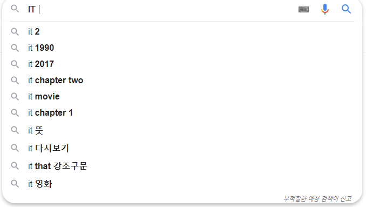Pick the 'it chapter two' suggestion
The image size is (366, 207).
(182, 81)
